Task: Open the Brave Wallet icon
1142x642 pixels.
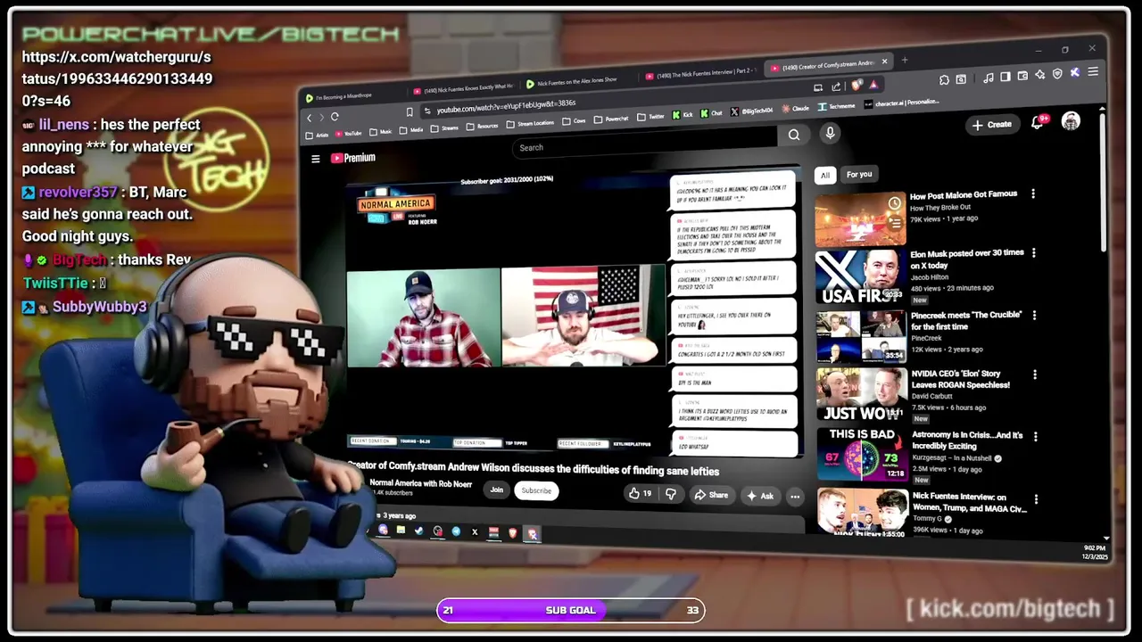Action: point(1022,76)
